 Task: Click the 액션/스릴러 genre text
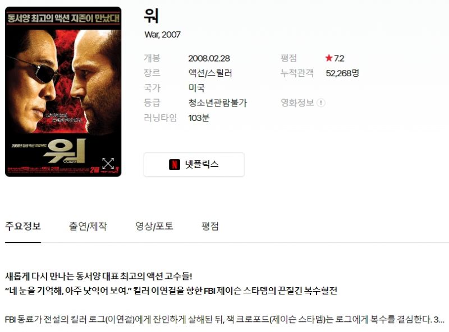point(210,73)
